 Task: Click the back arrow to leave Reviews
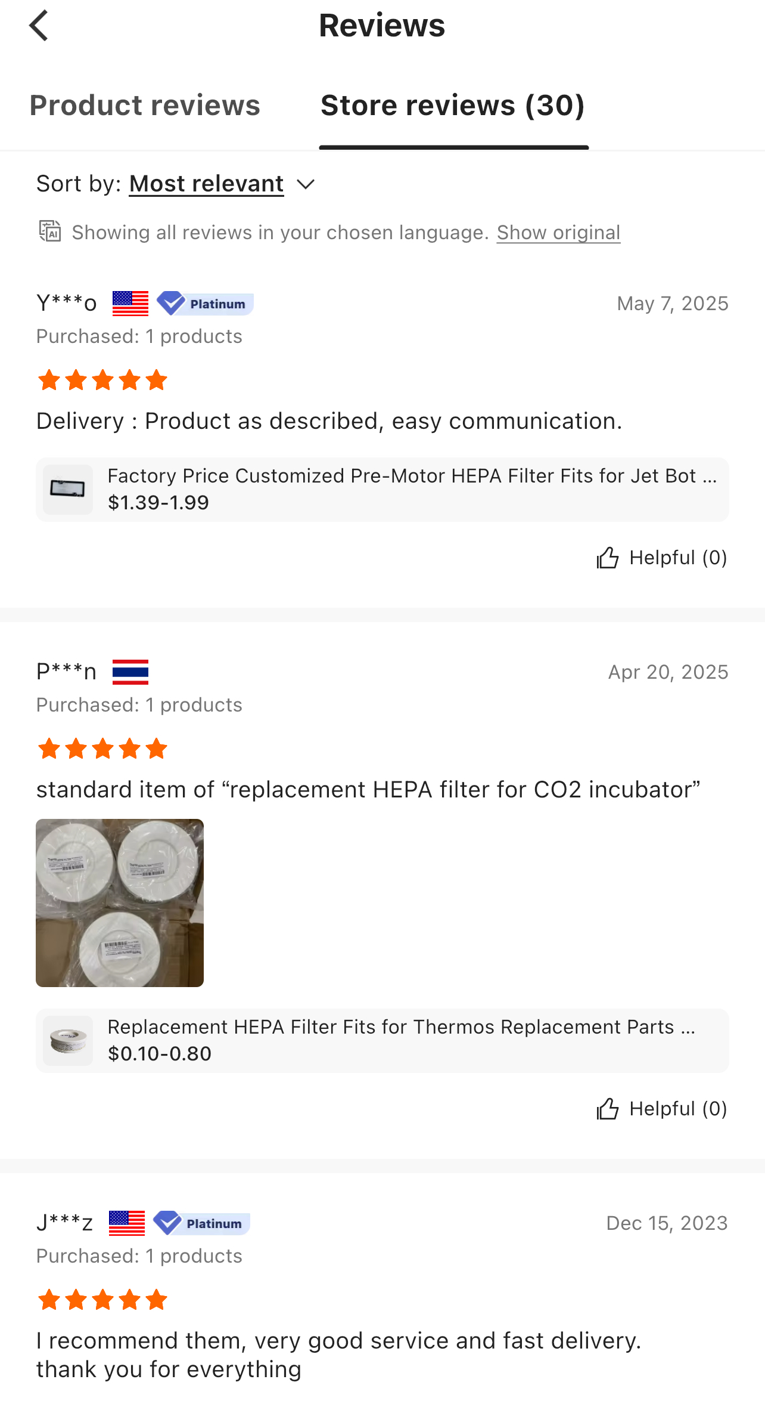coord(38,25)
